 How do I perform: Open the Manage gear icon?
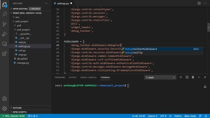(x=4, y=108)
